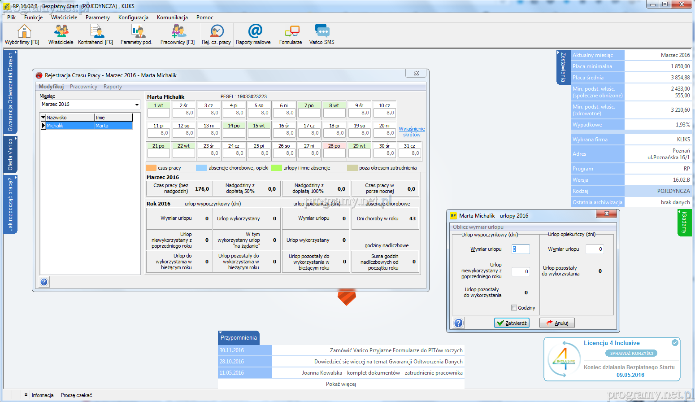Open Parametry pod. toolbar icon
Image resolution: width=695 pixels, height=402 pixels.
coord(137,31)
